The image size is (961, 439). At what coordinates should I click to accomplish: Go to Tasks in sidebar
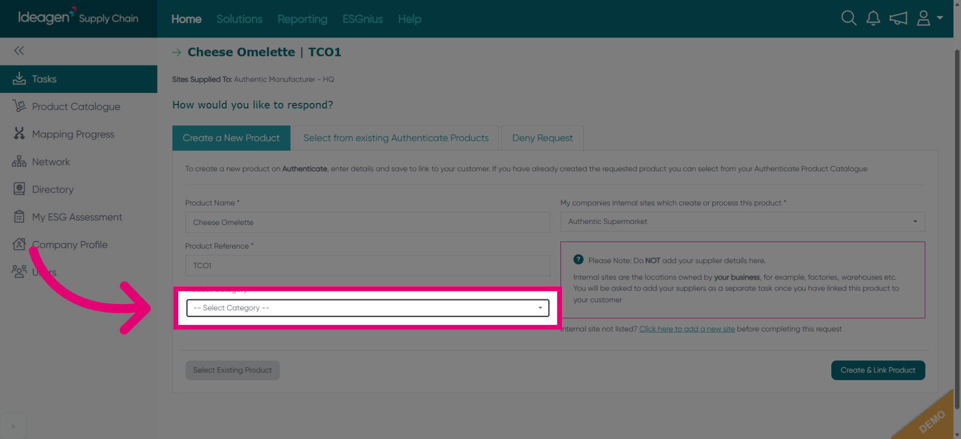pos(79,79)
